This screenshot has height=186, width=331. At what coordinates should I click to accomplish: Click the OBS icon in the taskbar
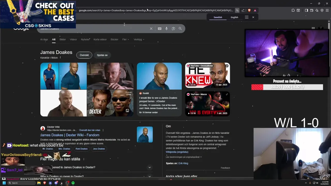[67, 183]
